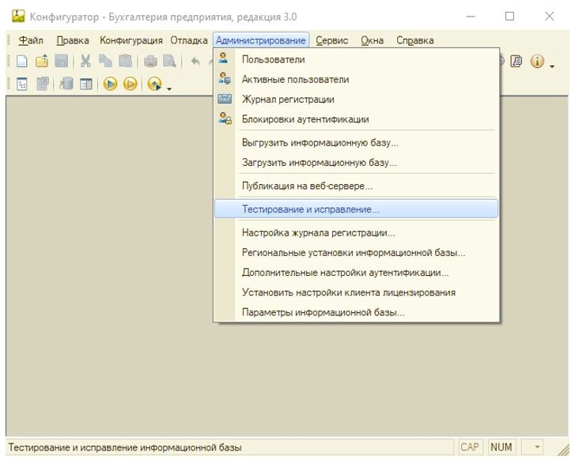The image size is (575, 460).
Task: Click status bar text Тестирование и исправление информационной базы
Action: tap(125, 447)
